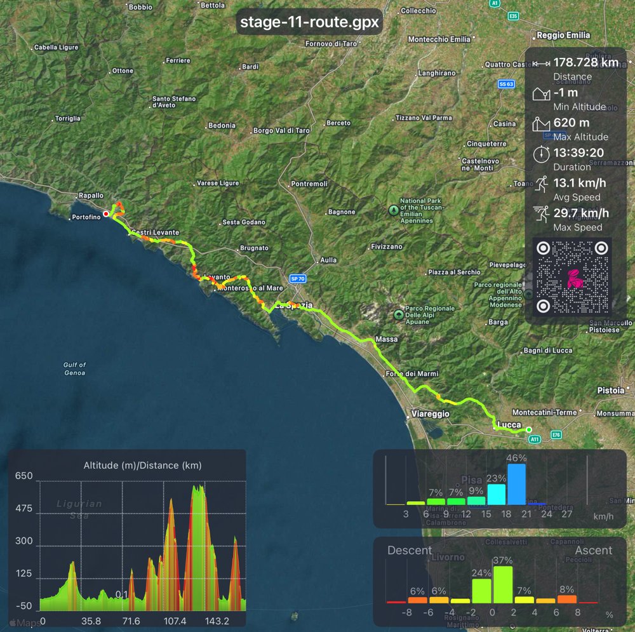Viewport: 635px width, 632px height.
Task: Click the Pontremoli town label
Action: pos(309,184)
